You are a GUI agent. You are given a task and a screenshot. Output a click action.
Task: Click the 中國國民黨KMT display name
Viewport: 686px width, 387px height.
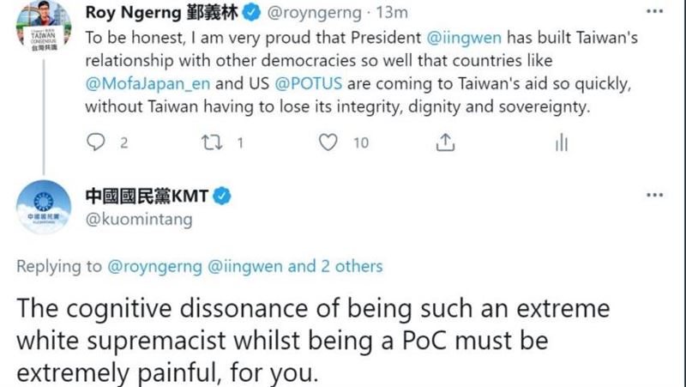coord(147,196)
